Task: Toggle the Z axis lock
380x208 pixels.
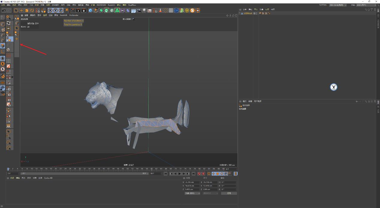Action: (x=61, y=10)
